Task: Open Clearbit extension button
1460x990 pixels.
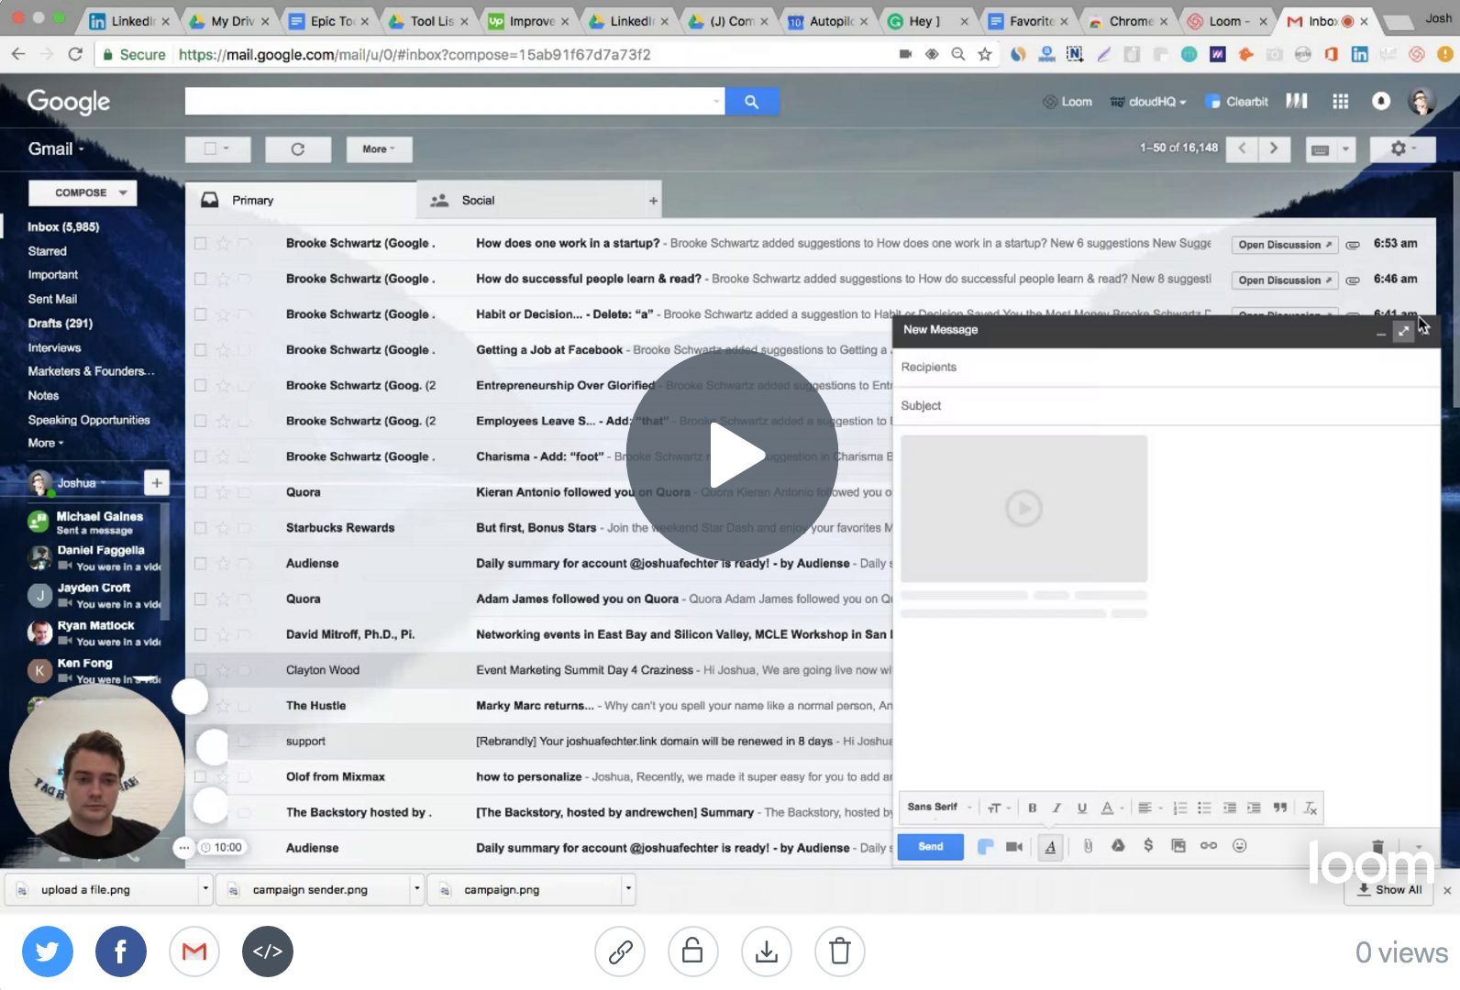Action: (x=1236, y=102)
